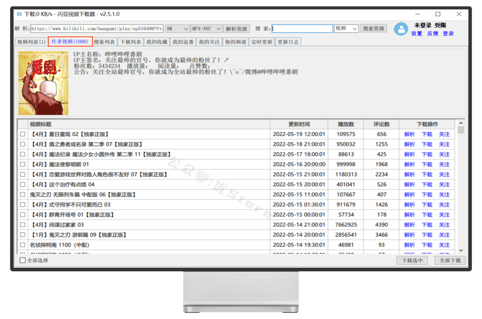Click the list scrollbar up arrow

[461, 123]
